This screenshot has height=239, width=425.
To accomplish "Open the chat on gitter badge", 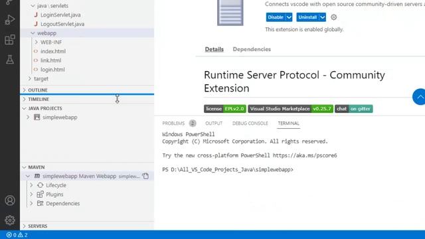I will (354, 109).
